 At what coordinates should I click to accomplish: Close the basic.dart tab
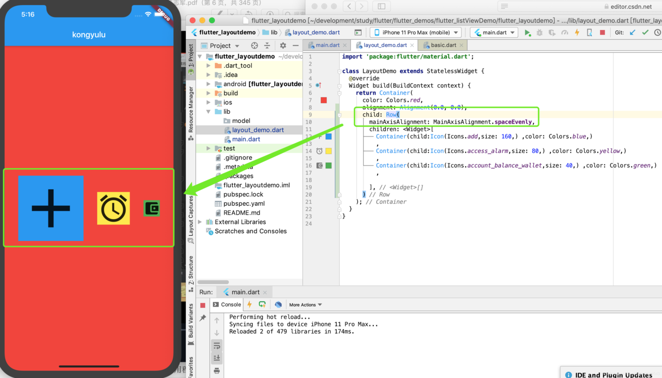tap(462, 46)
